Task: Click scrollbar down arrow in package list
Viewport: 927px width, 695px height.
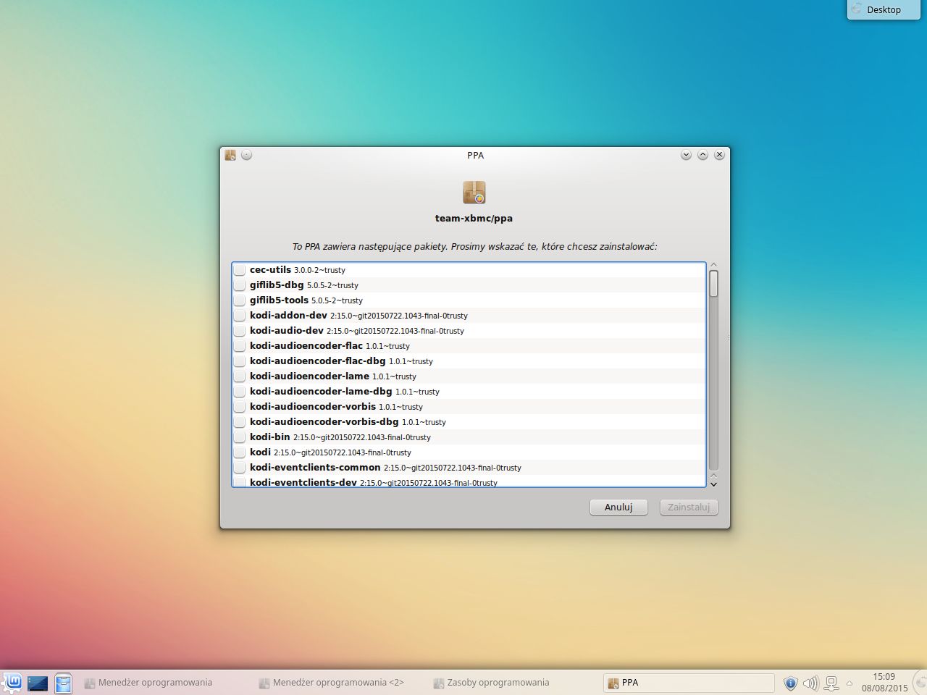Action: pyautogui.click(x=713, y=484)
